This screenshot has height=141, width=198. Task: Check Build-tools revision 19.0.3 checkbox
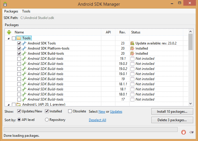[19, 64]
